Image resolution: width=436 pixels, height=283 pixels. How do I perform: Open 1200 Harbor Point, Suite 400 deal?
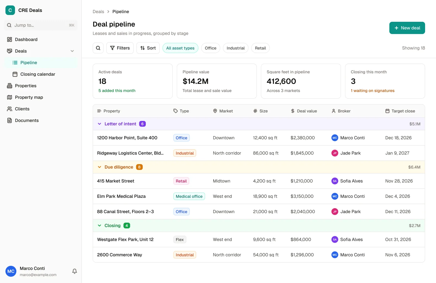click(x=127, y=138)
